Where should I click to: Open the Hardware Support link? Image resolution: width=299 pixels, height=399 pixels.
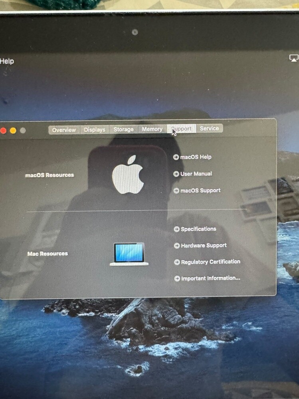pyautogui.click(x=204, y=245)
